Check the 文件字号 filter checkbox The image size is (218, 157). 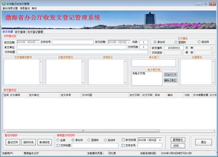click(x=124, y=145)
